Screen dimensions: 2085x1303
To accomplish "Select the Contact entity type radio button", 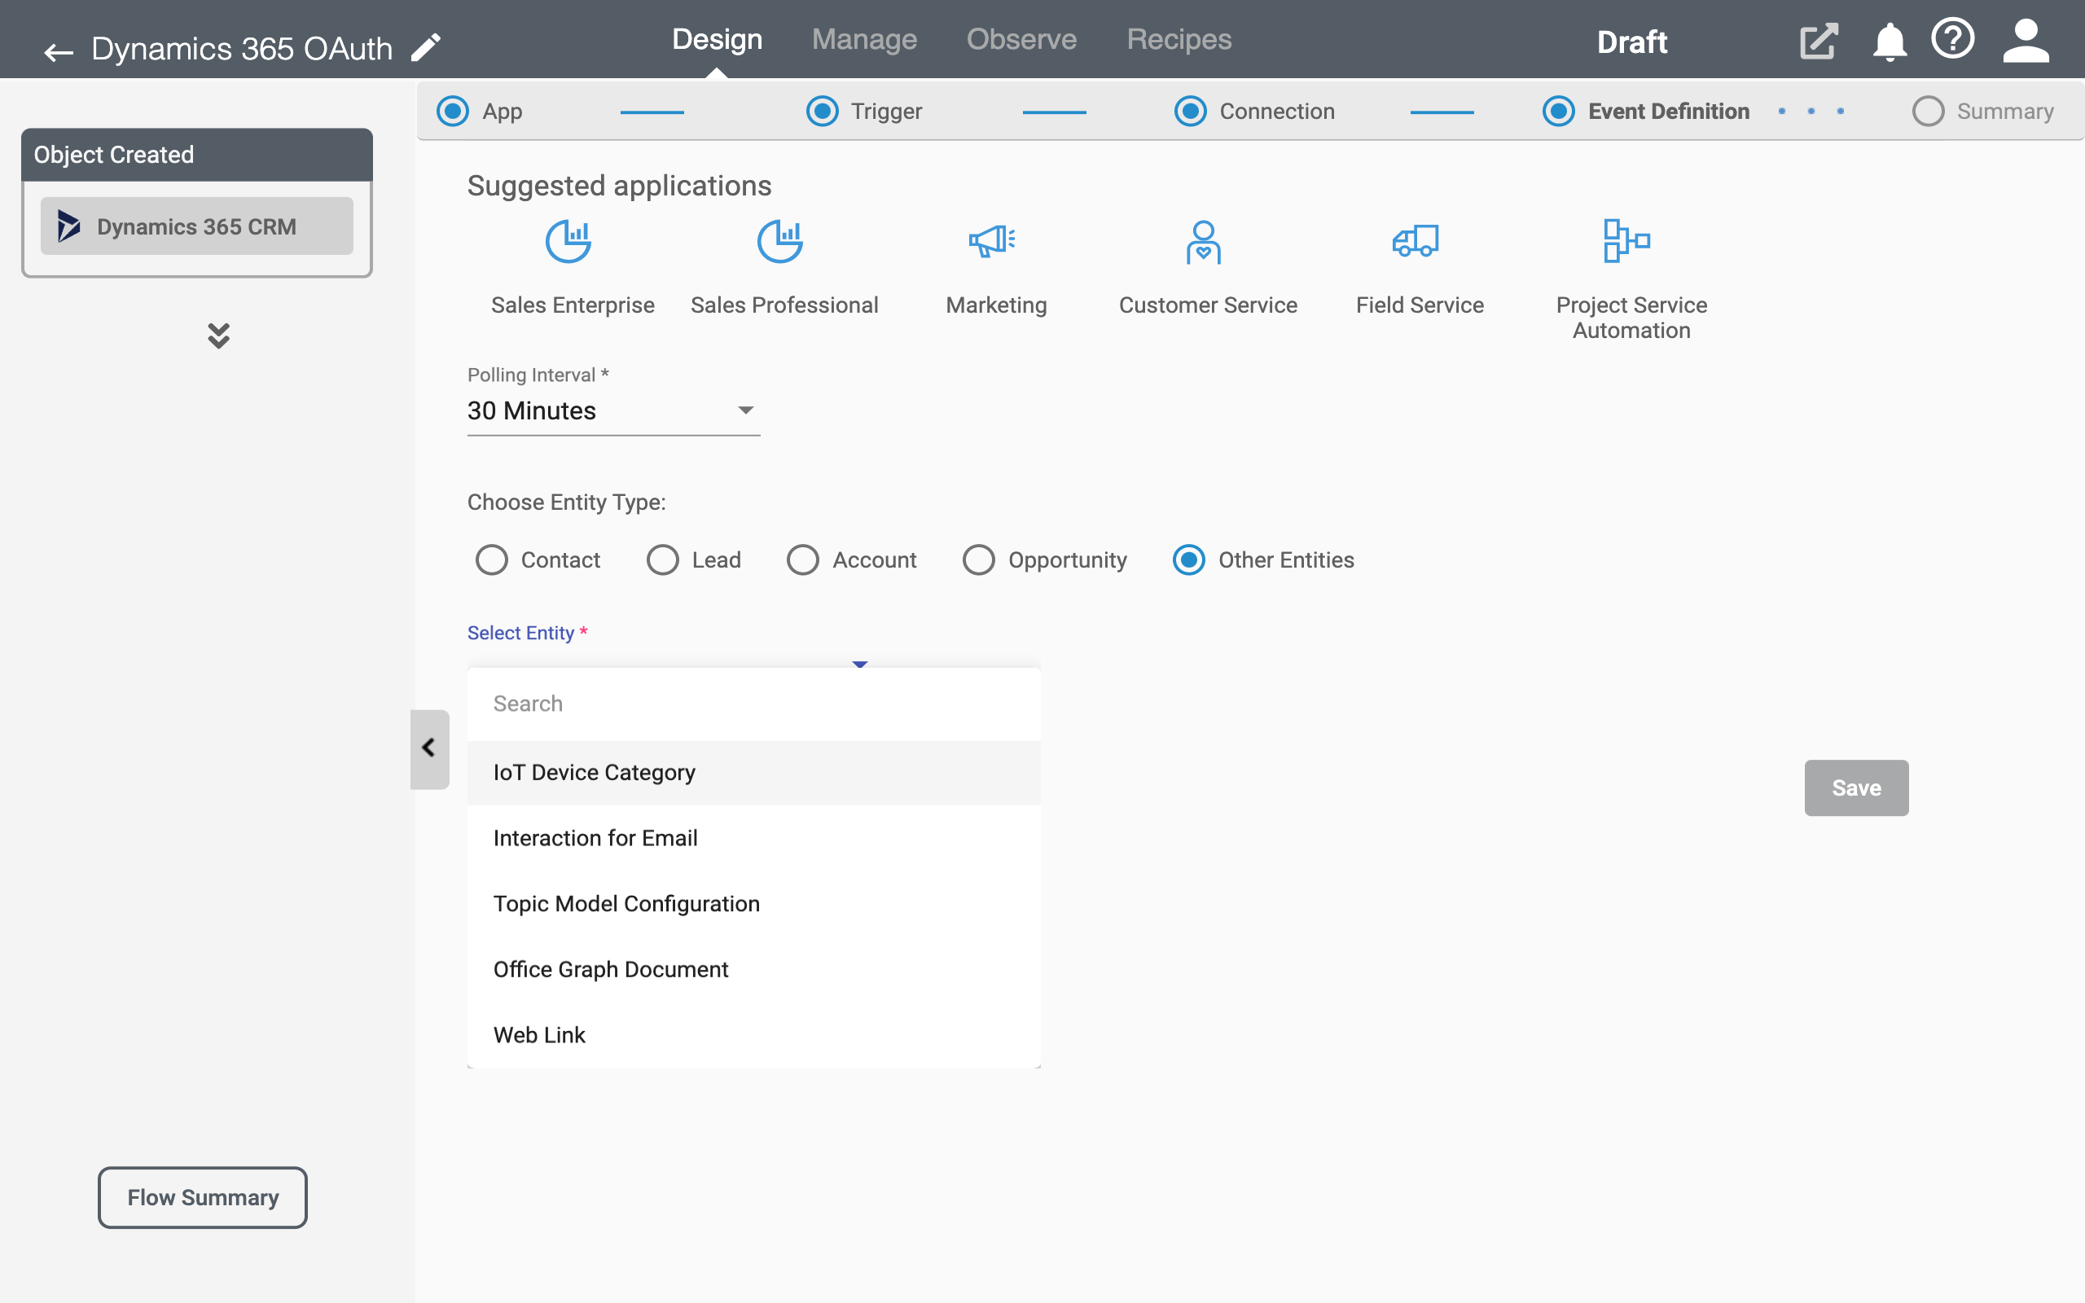I will (491, 560).
